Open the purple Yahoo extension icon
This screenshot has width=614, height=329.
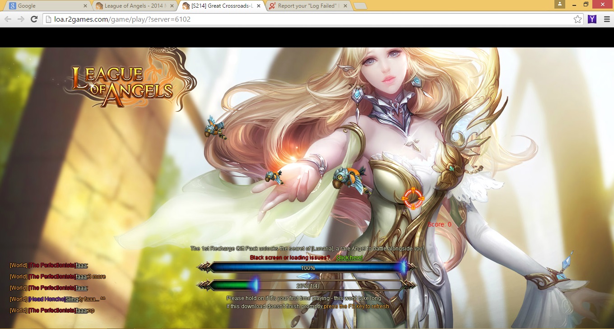coord(592,19)
